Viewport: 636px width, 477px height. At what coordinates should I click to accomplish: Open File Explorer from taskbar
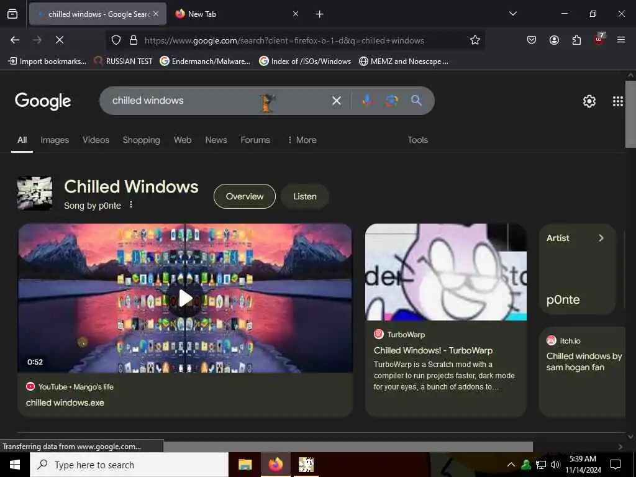tap(245, 465)
